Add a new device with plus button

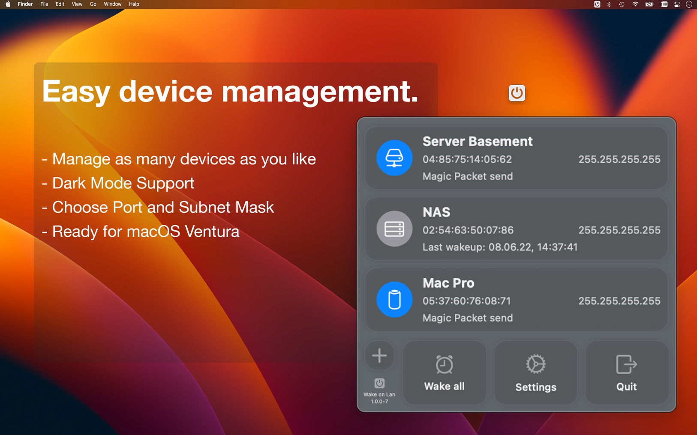pyautogui.click(x=379, y=355)
